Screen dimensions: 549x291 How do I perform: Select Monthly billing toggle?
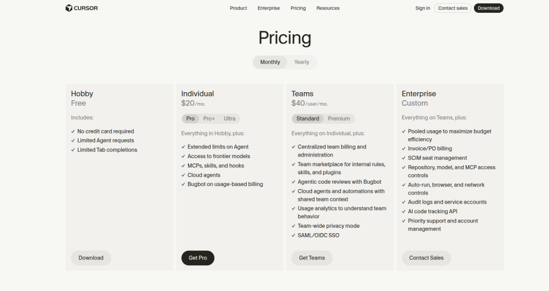click(270, 62)
